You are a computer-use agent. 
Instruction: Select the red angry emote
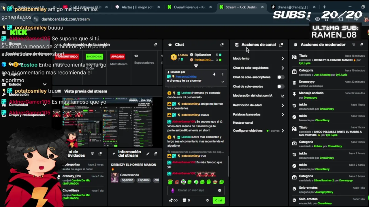(x=177, y=182)
